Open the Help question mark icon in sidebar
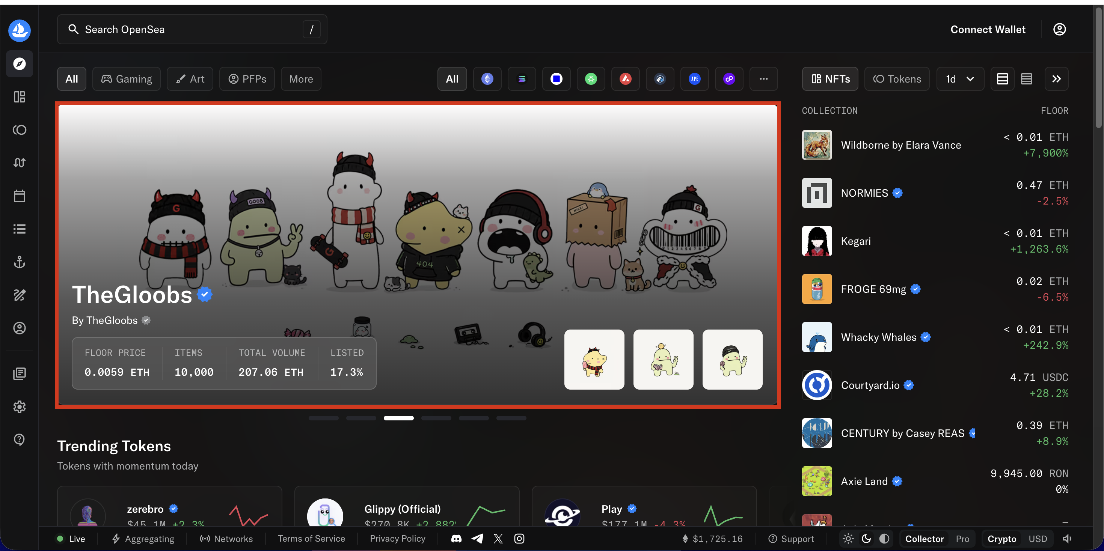Image resolution: width=1104 pixels, height=551 pixels. click(x=19, y=440)
